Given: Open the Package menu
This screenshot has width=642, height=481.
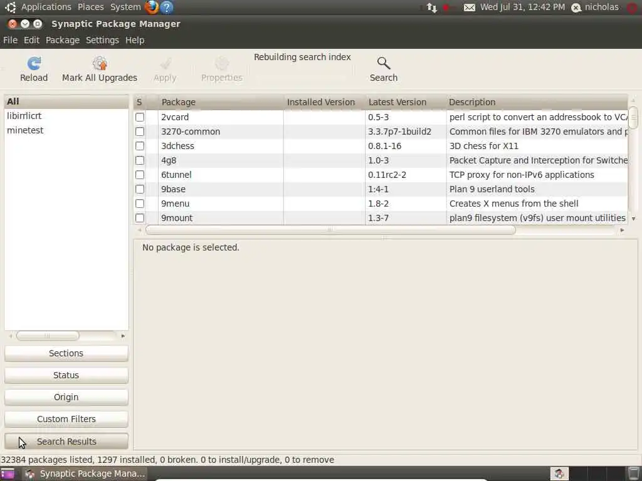Looking at the screenshot, I should click(63, 40).
